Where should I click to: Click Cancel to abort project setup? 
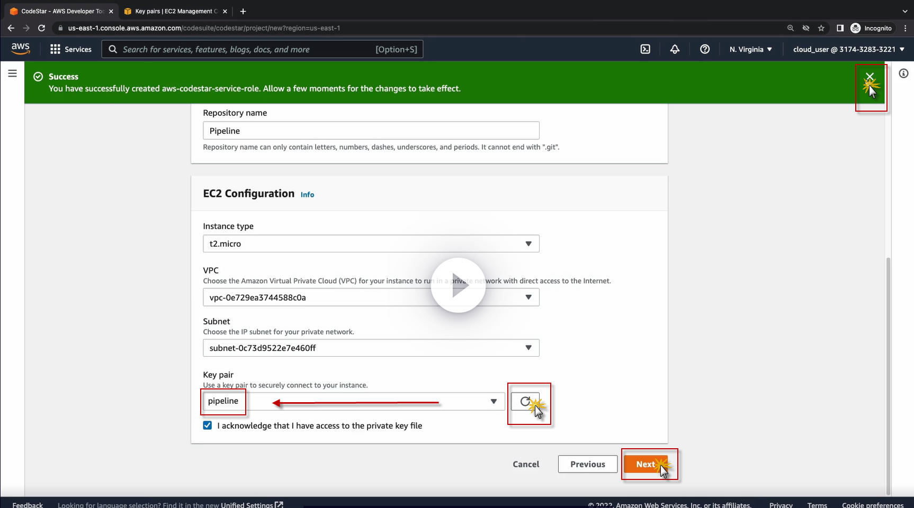[526, 464]
